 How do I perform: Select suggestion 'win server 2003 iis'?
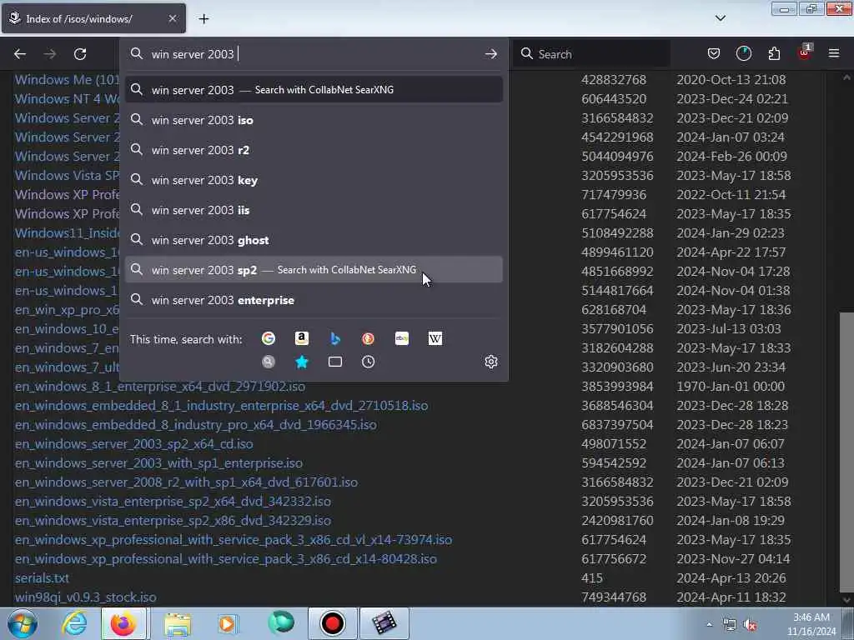point(314,210)
